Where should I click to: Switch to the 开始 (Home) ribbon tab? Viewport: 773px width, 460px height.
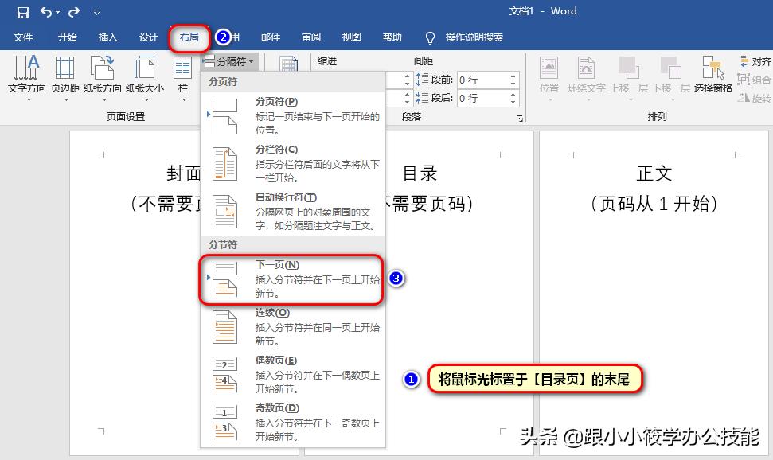(66, 37)
